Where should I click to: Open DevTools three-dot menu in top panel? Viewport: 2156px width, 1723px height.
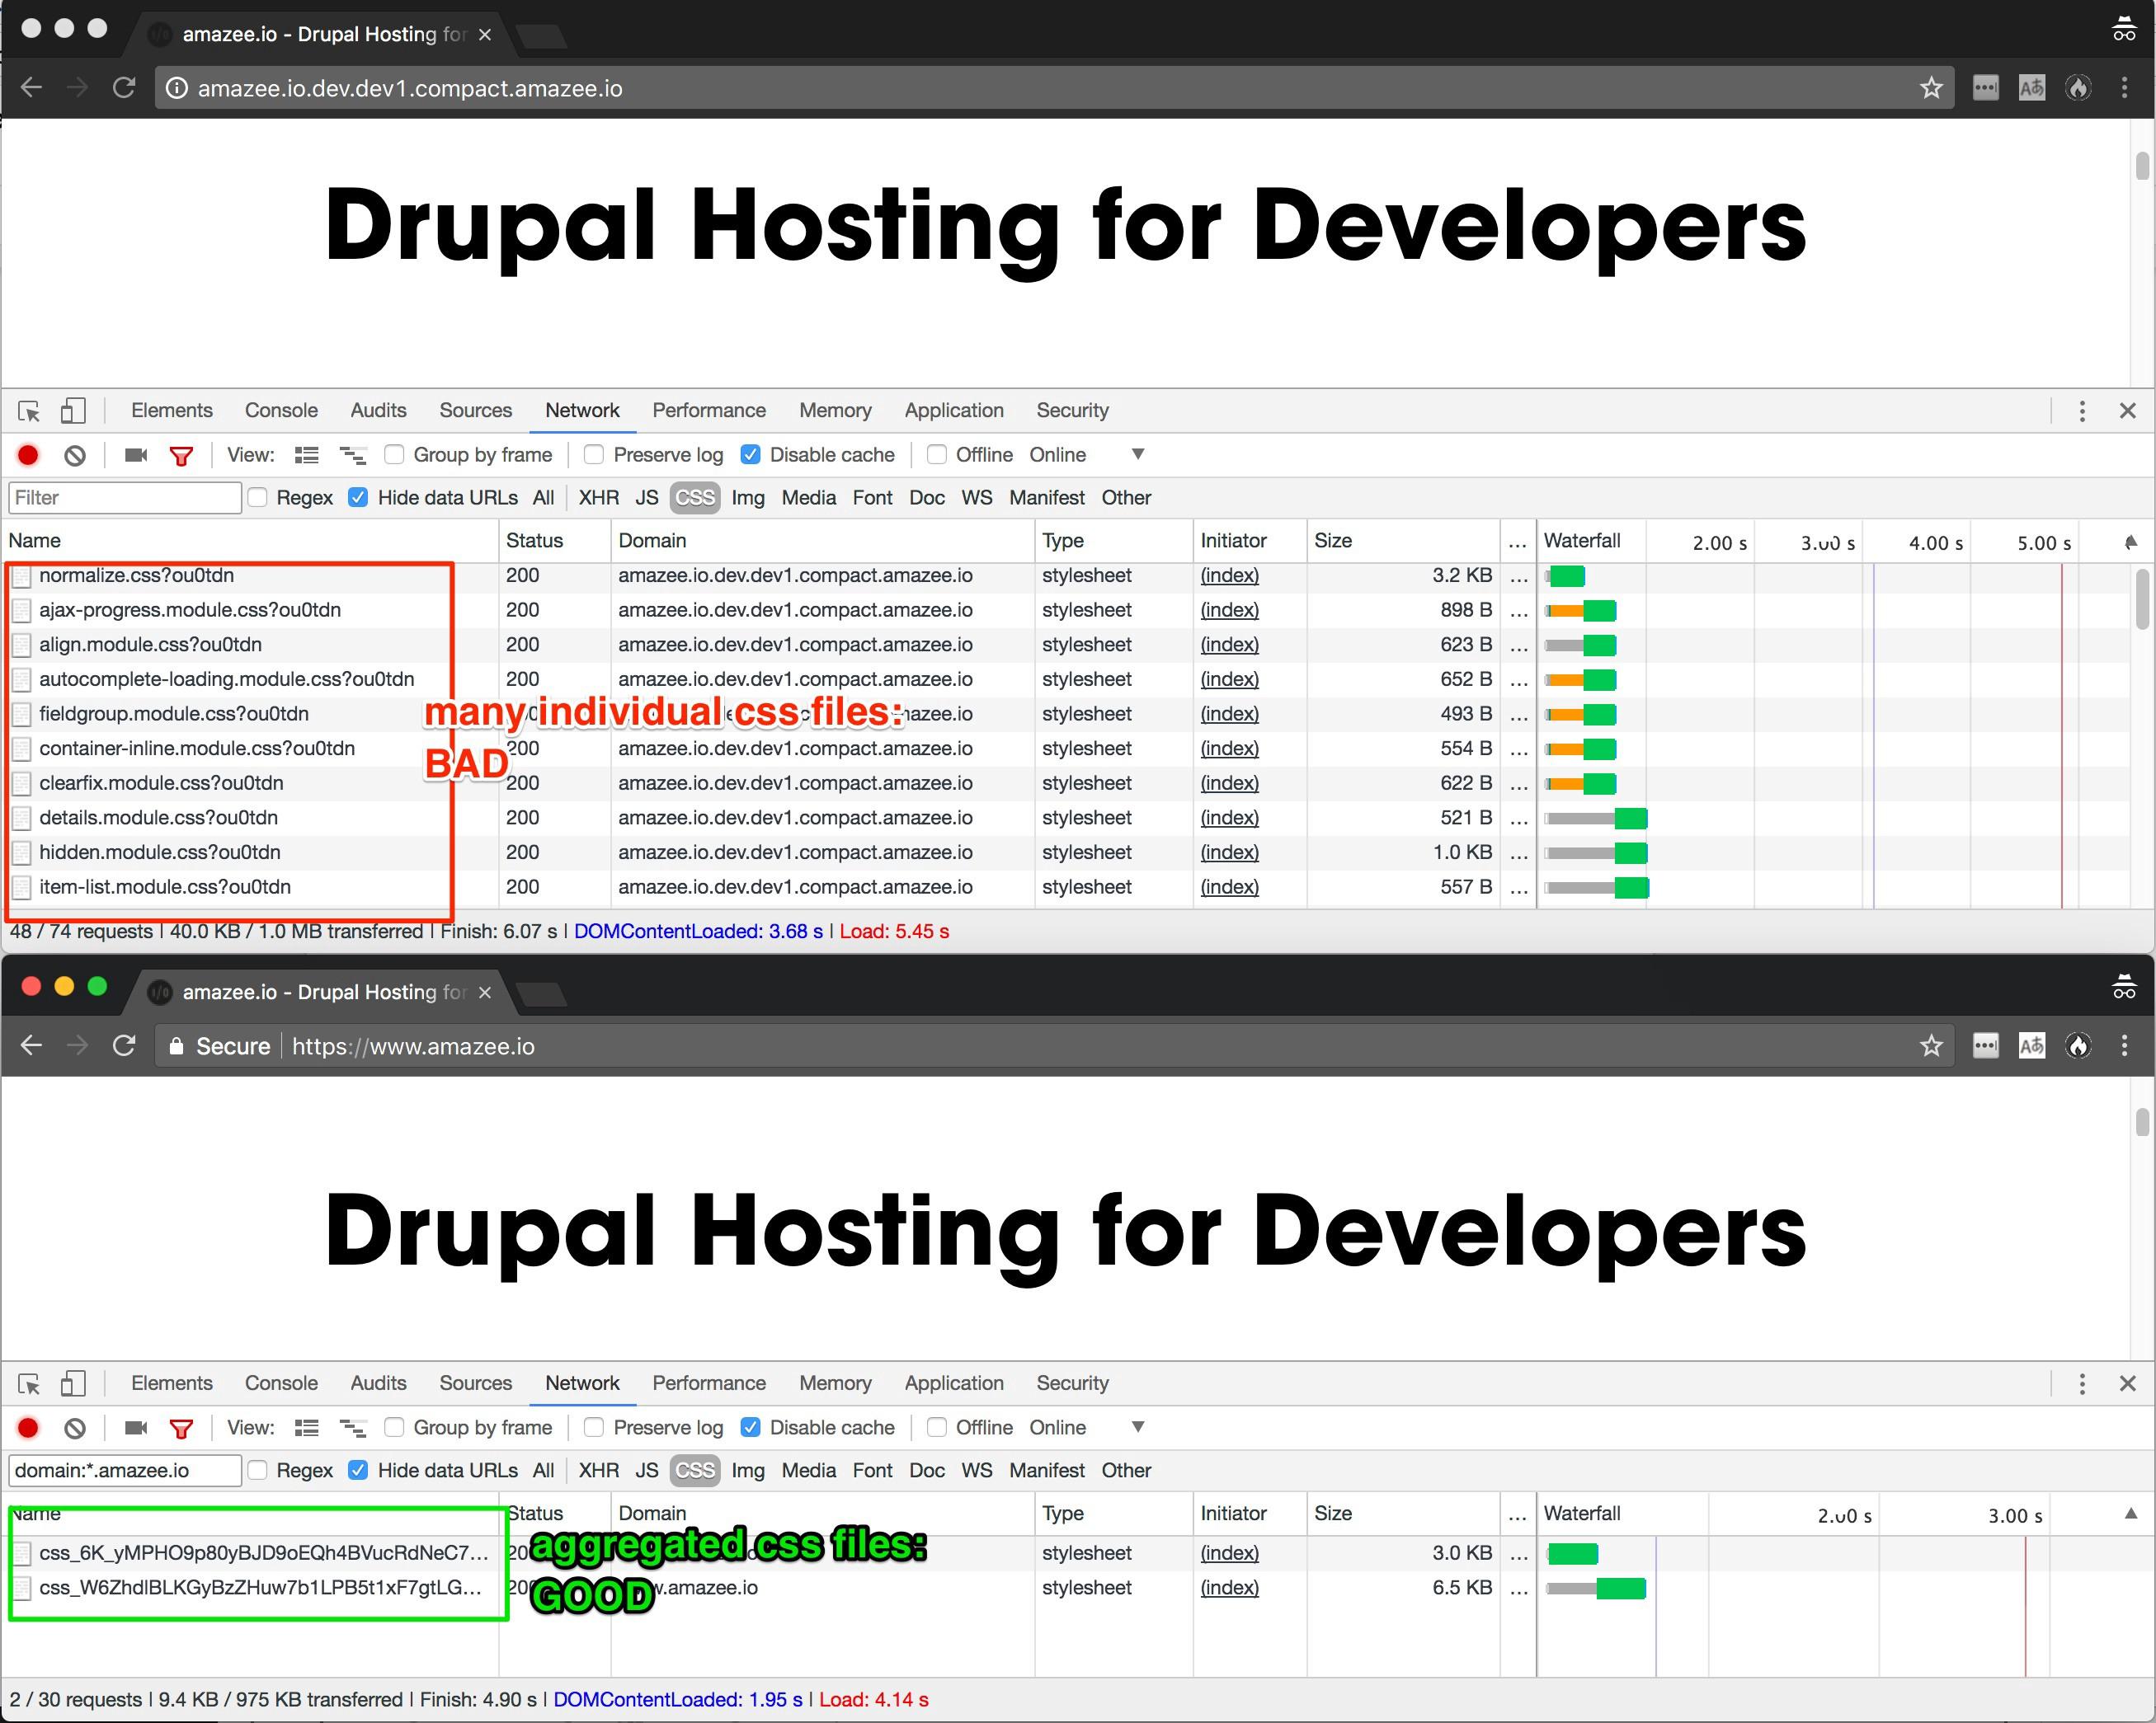point(2082,411)
